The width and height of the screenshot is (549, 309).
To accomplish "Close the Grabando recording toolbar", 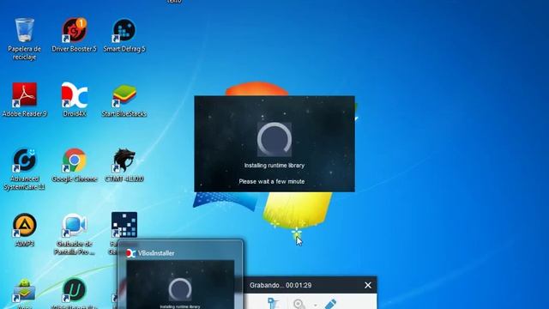I will (368, 285).
